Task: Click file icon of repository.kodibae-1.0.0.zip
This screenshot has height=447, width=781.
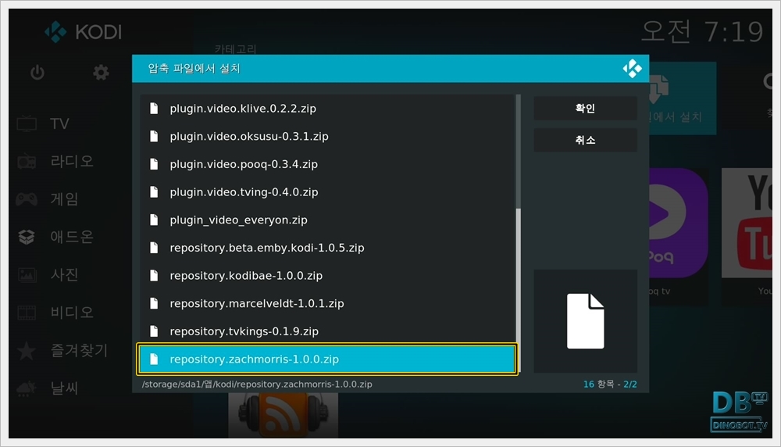Action: pyautogui.click(x=154, y=276)
